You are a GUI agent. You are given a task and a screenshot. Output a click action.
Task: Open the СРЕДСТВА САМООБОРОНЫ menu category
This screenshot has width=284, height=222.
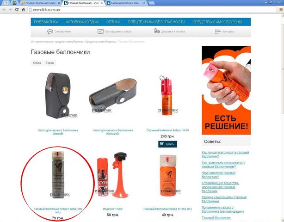tap(217, 22)
